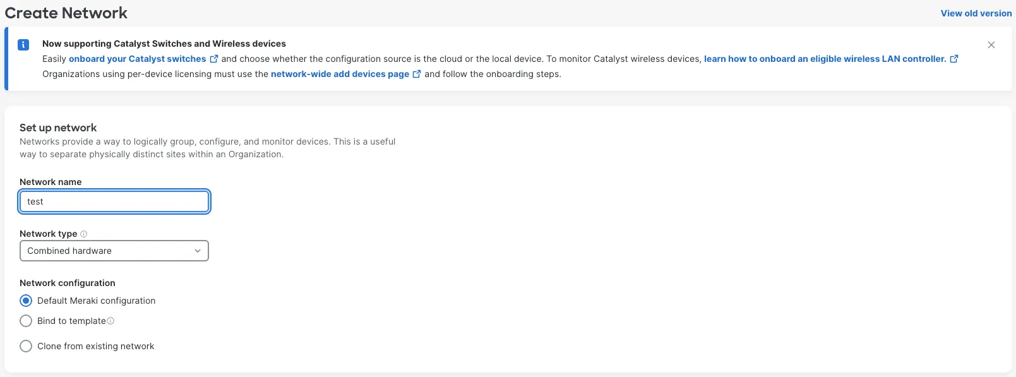Click the chevron arrow in Combined hardware box

tap(198, 251)
